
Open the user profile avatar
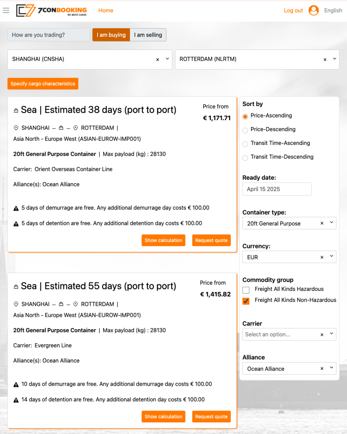pyautogui.click(x=314, y=10)
